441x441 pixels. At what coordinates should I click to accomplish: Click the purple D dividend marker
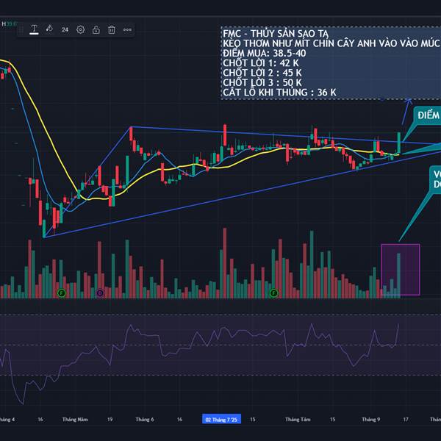(100, 293)
